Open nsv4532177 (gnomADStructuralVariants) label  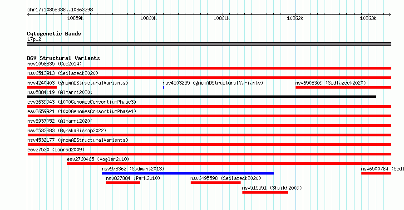[78, 140]
